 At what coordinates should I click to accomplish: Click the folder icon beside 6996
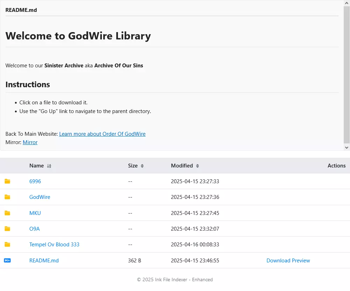pos(7,181)
